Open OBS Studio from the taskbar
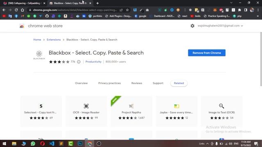The height and width of the screenshot is (147, 262). tap(99, 143)
